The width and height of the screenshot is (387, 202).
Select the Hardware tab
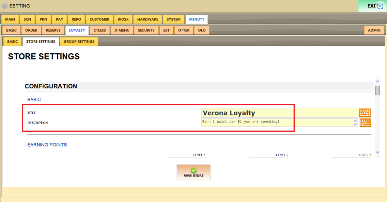(147, 19)
